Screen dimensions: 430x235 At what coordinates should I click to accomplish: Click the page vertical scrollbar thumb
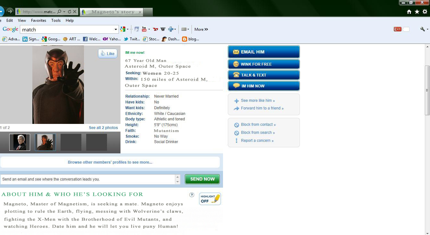(427, 90)
